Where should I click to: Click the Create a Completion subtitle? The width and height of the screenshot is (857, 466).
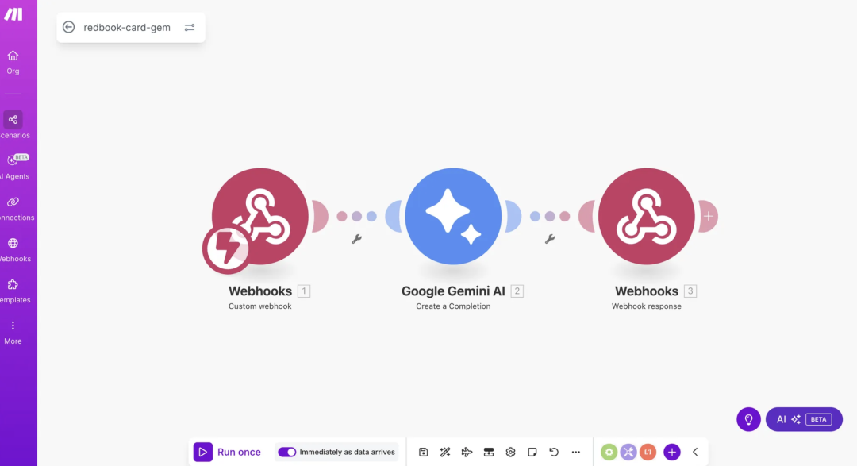point(453,306)
